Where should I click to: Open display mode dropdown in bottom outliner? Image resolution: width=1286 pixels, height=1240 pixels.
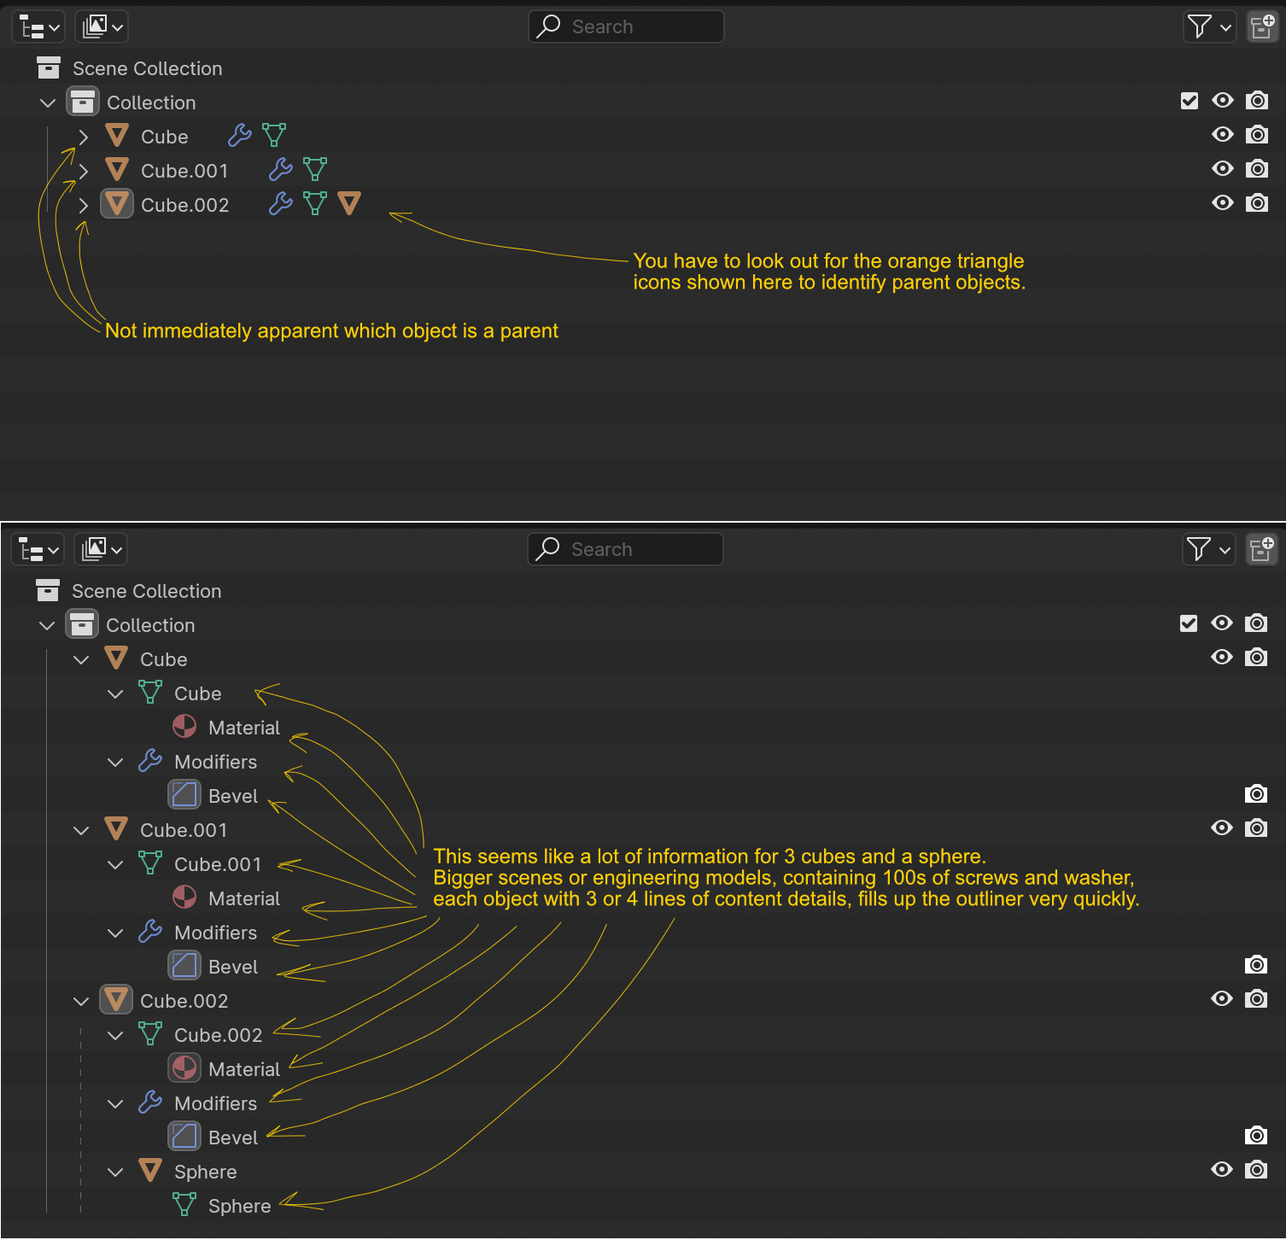coord(101,549)
